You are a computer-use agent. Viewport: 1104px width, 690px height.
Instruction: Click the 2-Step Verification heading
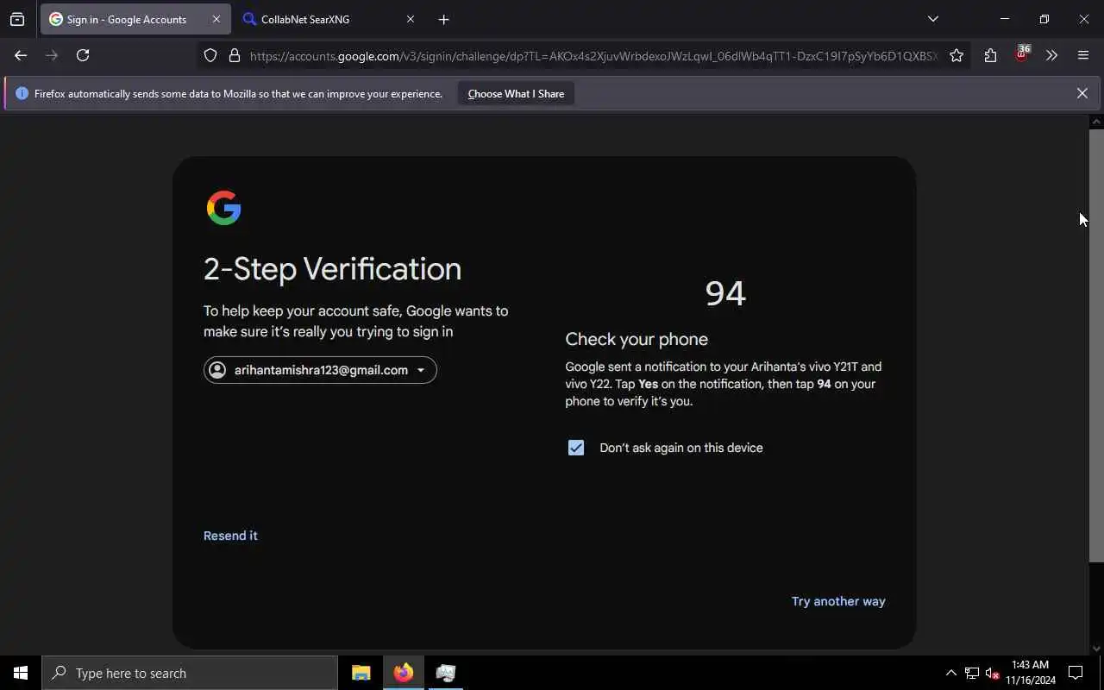click(332, 269)
